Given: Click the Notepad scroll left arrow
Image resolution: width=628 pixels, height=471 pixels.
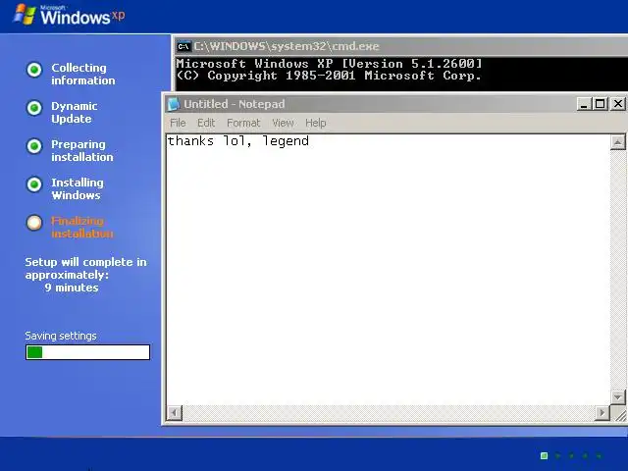Looking at the screenshot, I should click(x=175, y=412).
